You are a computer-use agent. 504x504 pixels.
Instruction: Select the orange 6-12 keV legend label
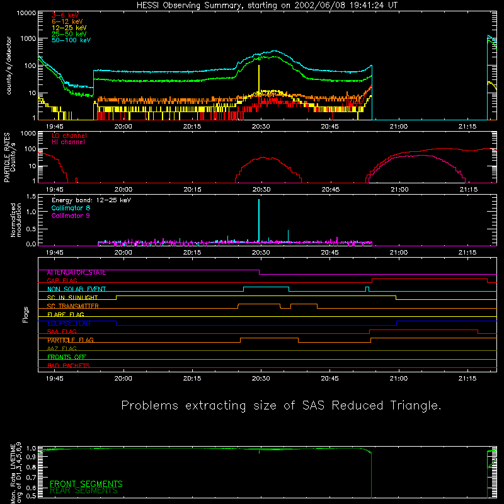[67, 21]
